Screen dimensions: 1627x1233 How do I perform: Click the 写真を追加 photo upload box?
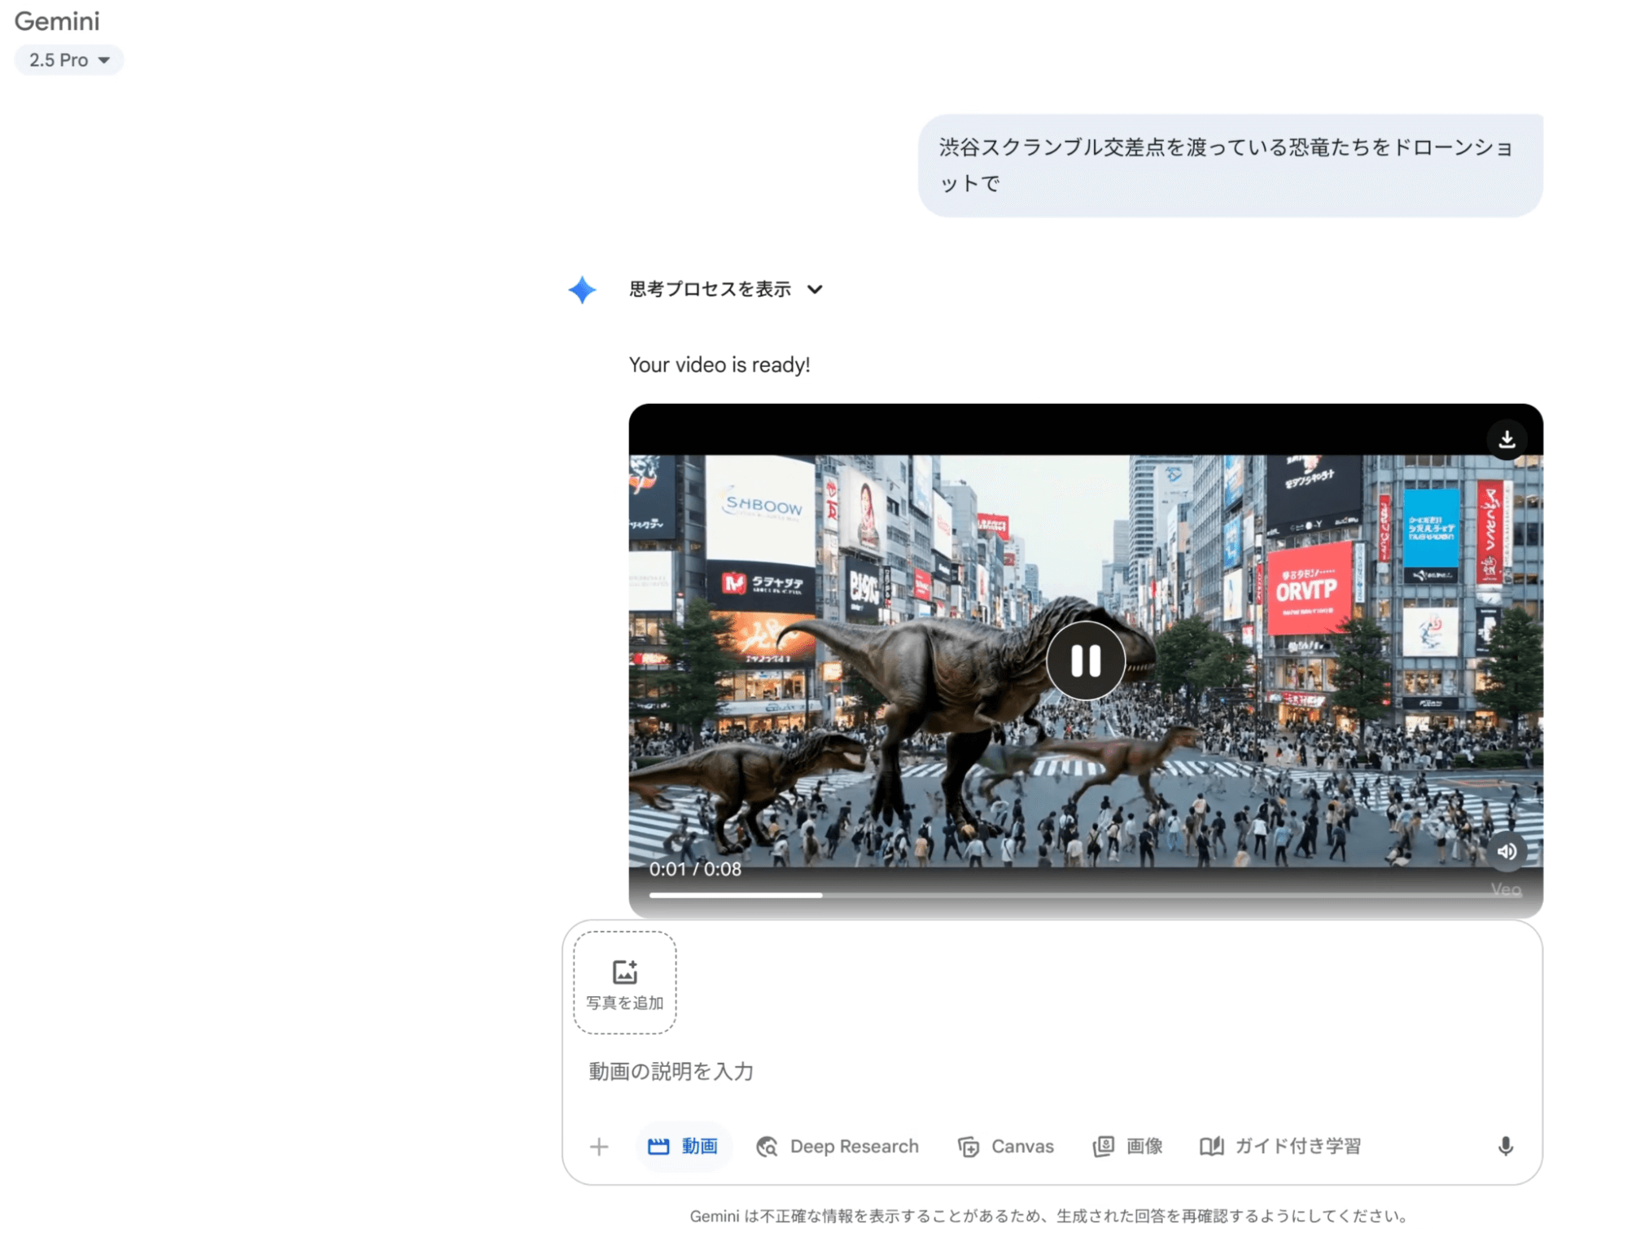624,982
